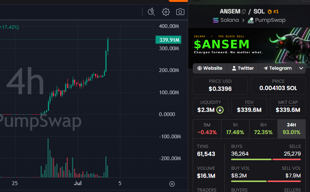Click the 200.00M price axis label
This screenshot has width=310, height=192.
point(169,71)
